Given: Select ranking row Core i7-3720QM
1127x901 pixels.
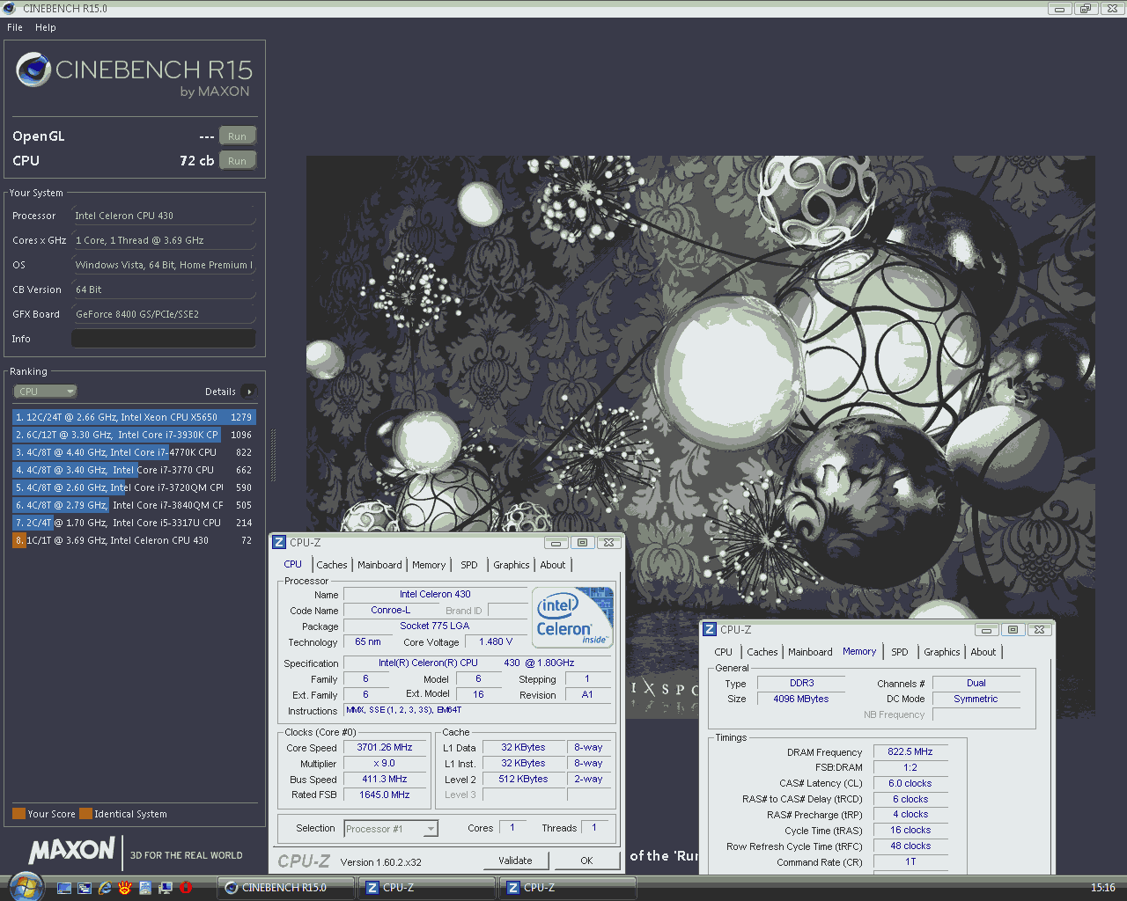Looking at the screenshot, I should [x=134, y=487].
